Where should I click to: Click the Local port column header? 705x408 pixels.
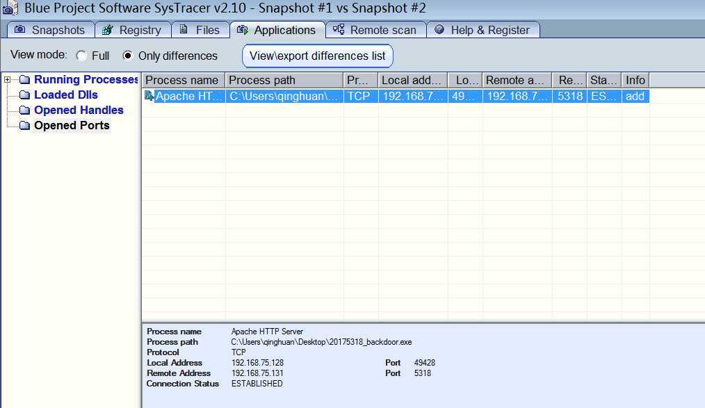click(x=465, y=80)
